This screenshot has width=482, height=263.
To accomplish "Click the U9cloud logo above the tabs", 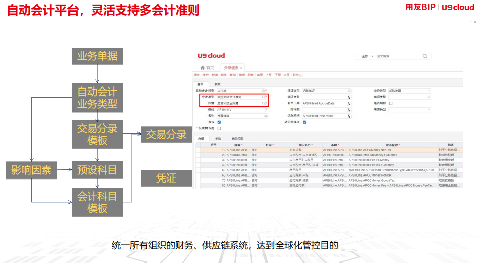I will pos(211,55).
